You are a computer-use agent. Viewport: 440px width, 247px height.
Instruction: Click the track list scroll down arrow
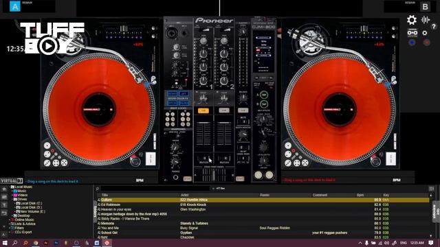click(x=431, y=236)
